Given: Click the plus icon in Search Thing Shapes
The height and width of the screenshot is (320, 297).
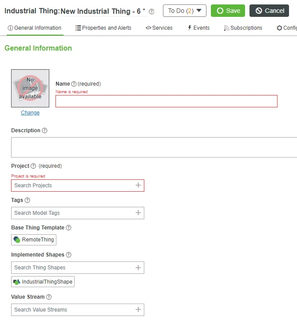Looking at the screenshot, I should pyautogui.click(x=138, y=268).
